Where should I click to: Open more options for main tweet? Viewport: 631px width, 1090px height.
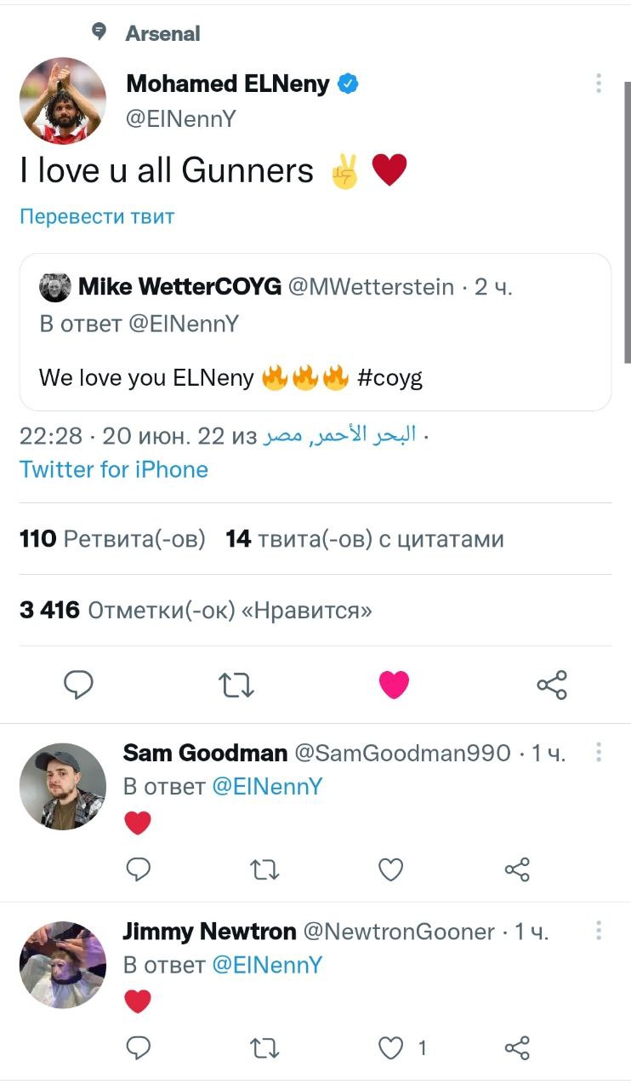599,83
